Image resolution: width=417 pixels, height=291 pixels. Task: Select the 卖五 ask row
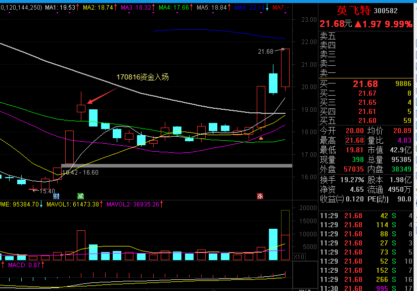click(366, 36)
